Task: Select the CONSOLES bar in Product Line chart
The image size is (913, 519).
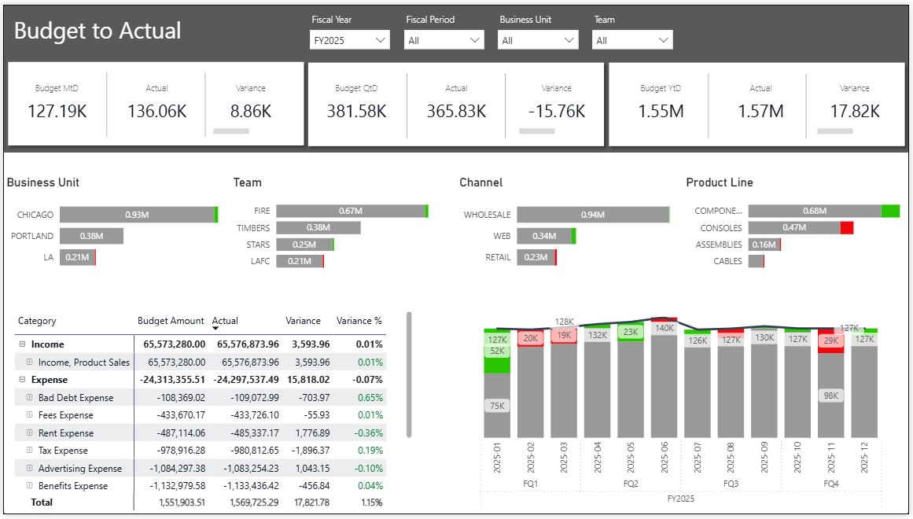Action: click(796, 227)
